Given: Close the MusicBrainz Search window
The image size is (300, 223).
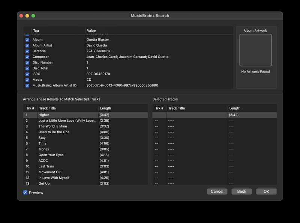Looking at the screenshot, I should (x=21, y=16).
